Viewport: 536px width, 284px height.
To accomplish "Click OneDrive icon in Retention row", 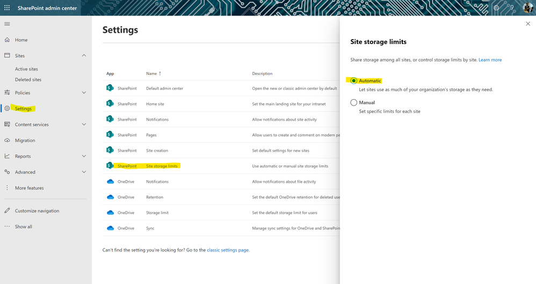I will pyautogui.click(x=111, y=197).
